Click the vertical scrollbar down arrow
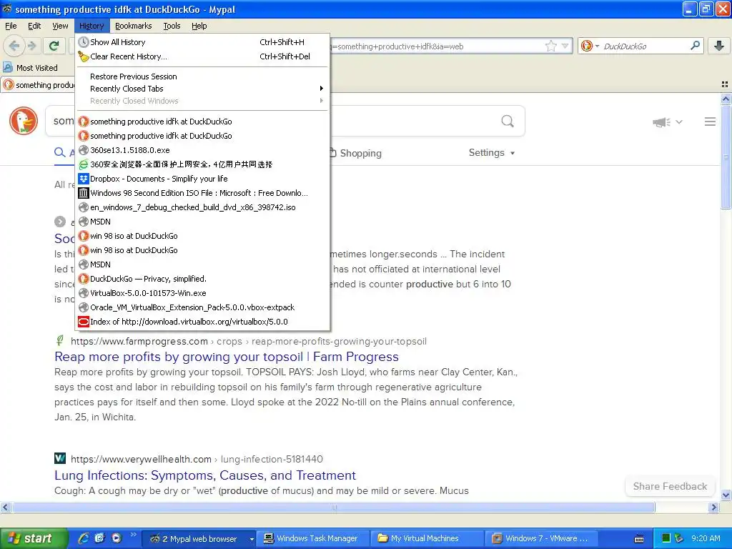 (726, 495)
